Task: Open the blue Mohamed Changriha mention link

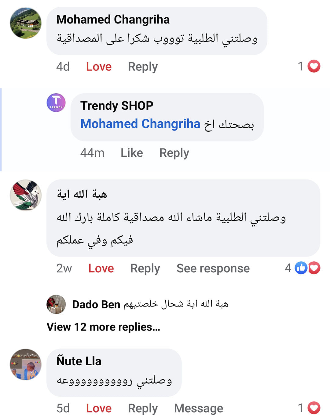Action: pos(140,124)
